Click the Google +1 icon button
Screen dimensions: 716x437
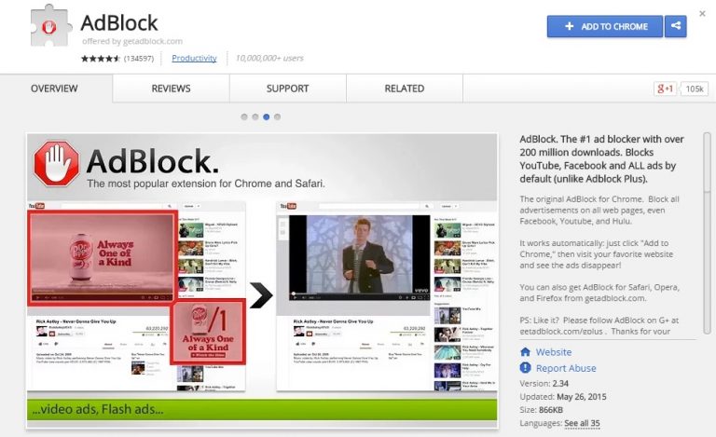pos(665,89)
